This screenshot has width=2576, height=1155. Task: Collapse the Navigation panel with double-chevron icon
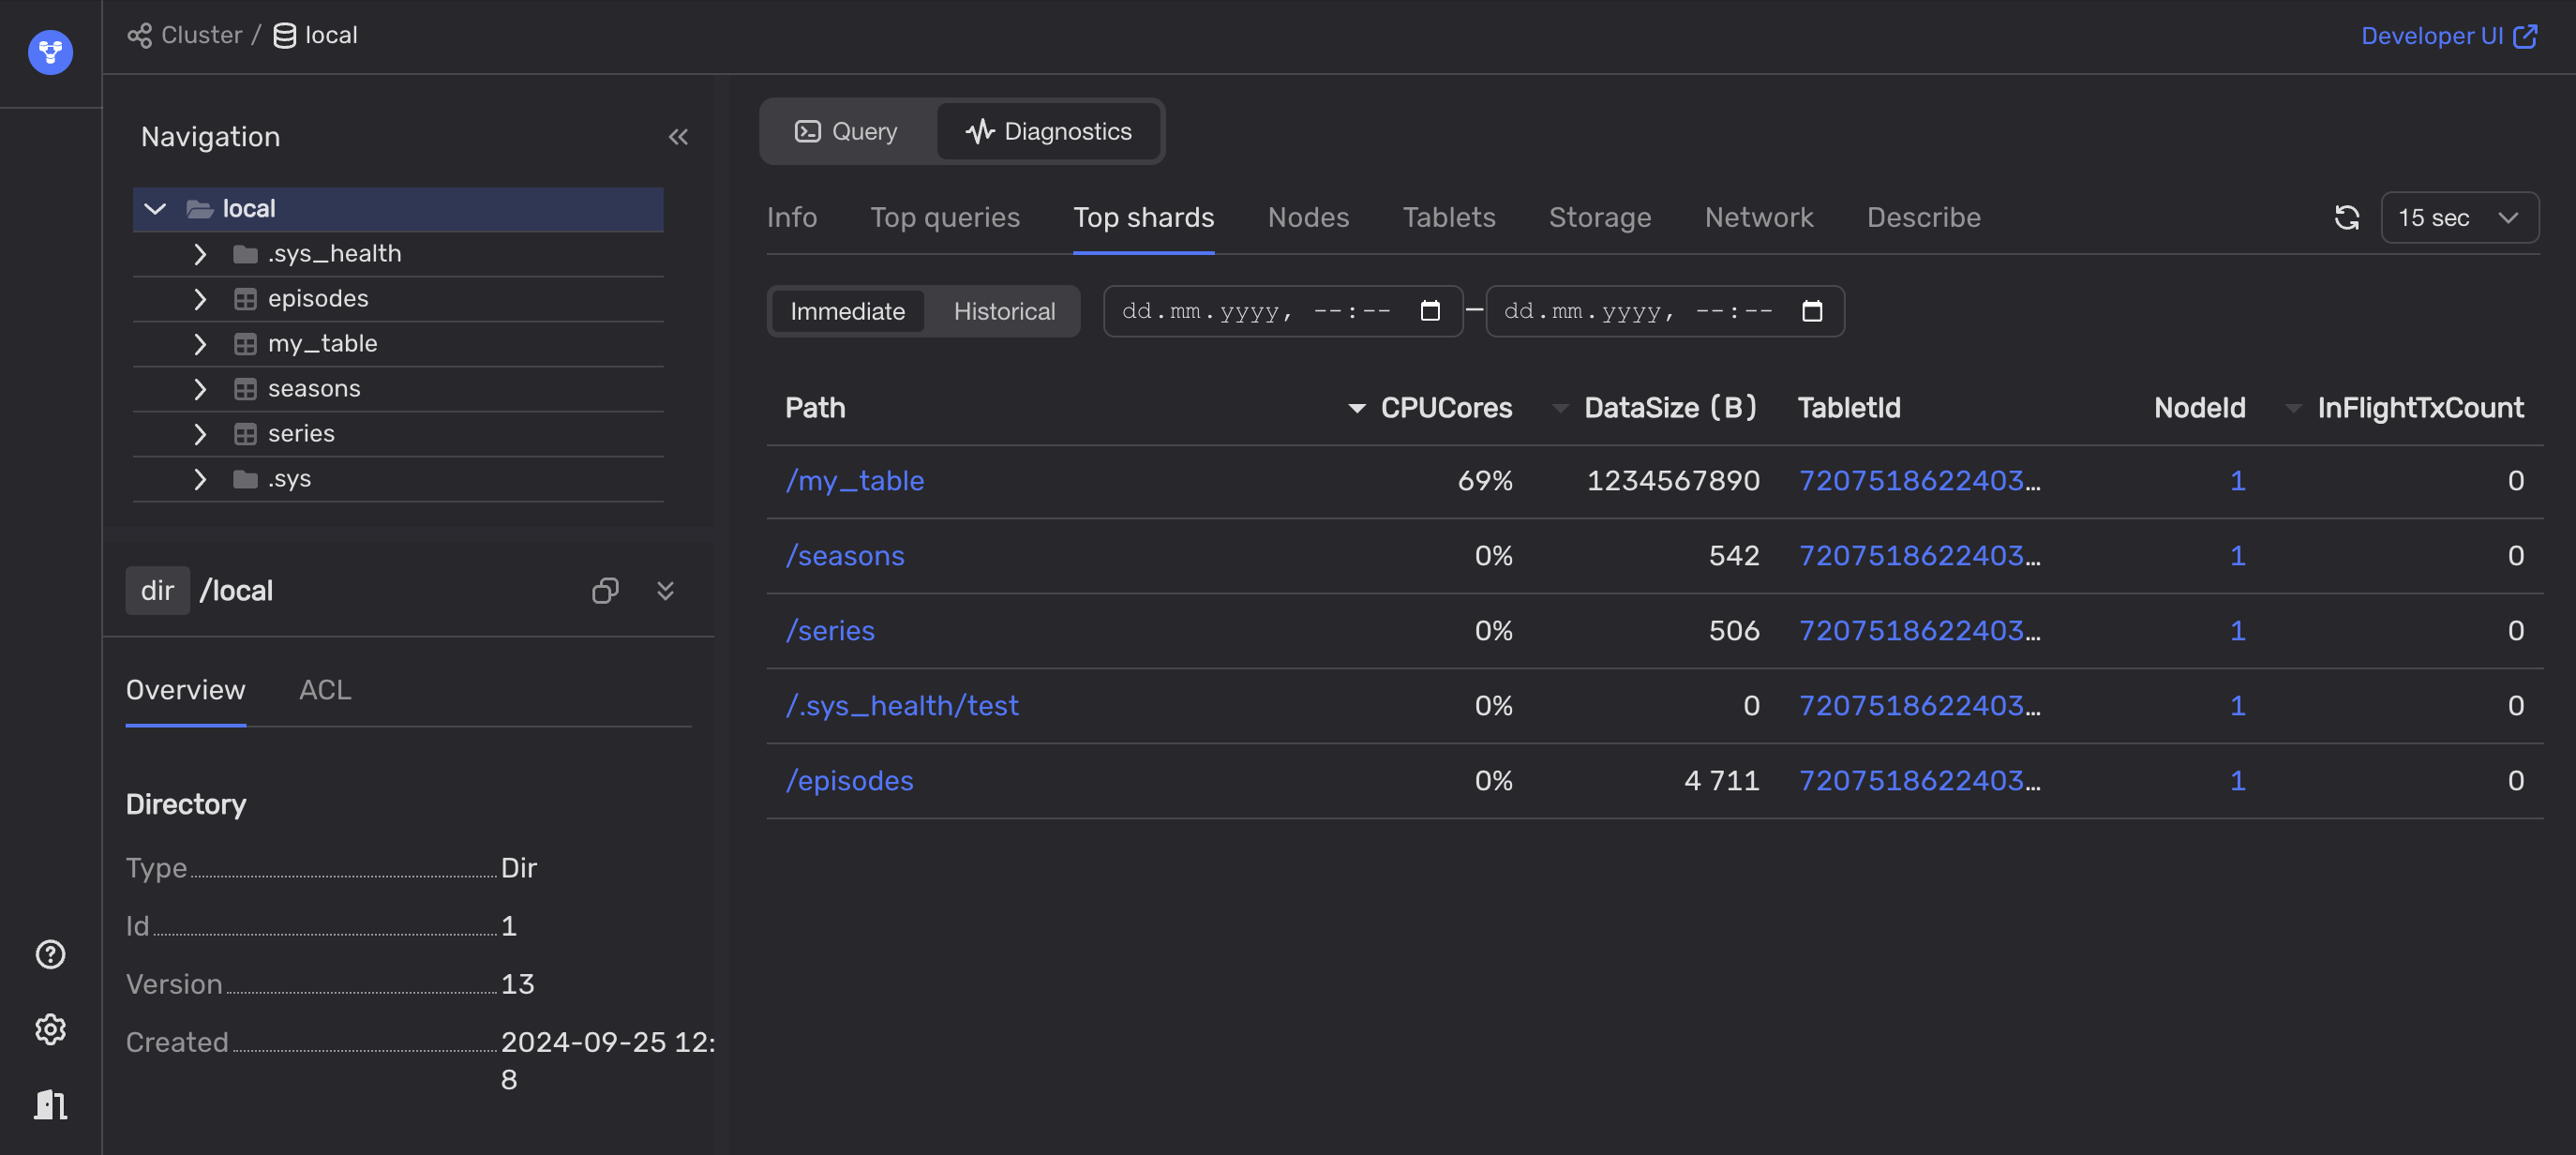pyautogui.click(x=678, y=137)
